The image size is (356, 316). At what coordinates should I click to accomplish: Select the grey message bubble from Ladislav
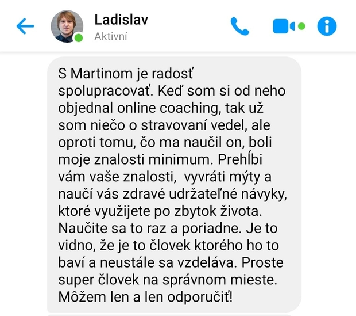pos(174,185)
